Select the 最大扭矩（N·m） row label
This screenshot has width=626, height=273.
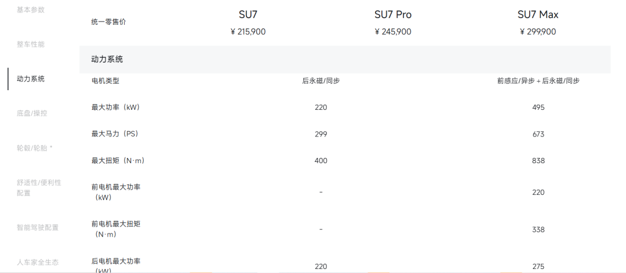pyautogui.click(x=118, y=161)
